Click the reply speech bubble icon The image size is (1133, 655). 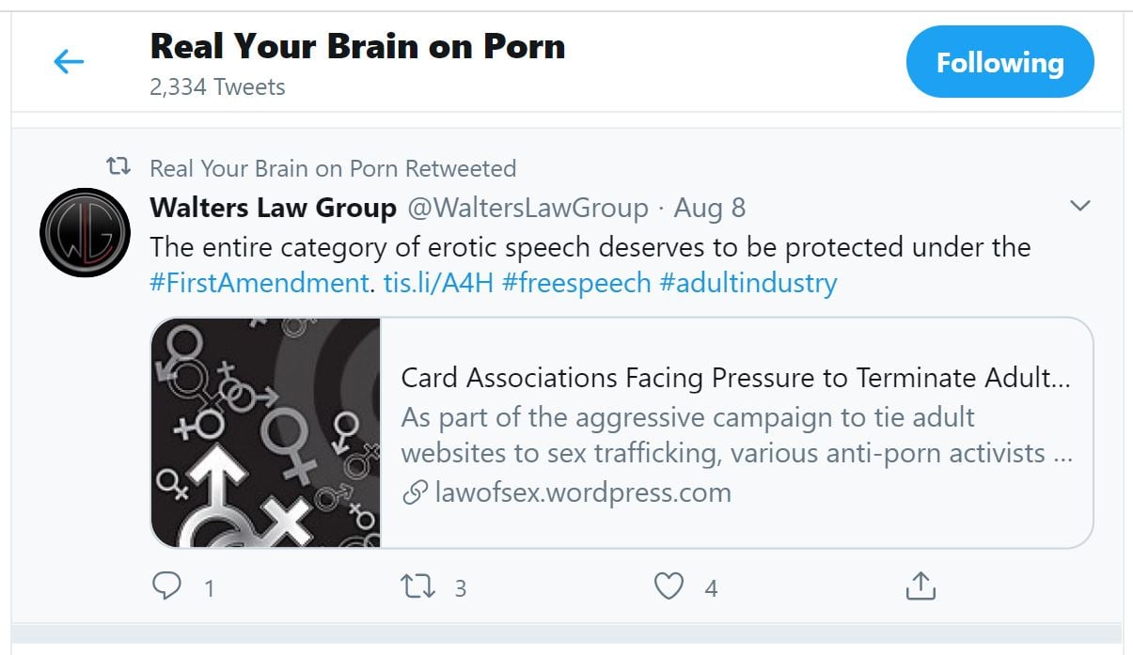[x=166, y=587]
